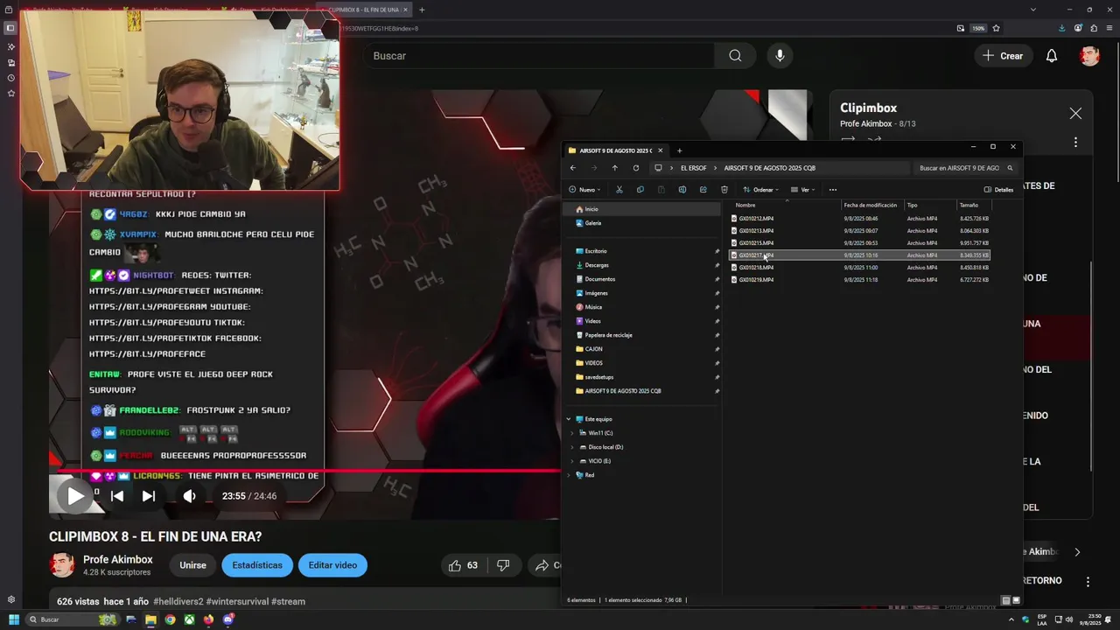Select file GX010219.MP4
This screenshot has width=1120, height=630.
(x=756, y=280)
